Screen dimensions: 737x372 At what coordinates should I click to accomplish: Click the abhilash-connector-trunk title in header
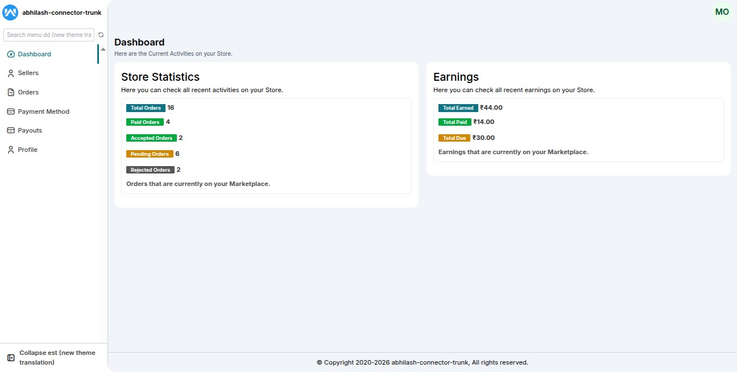[61, 13]
